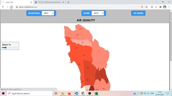Open Cortana circle icon on taskbar
This screenshot has height=96, width=172.
tap(56, 93)
